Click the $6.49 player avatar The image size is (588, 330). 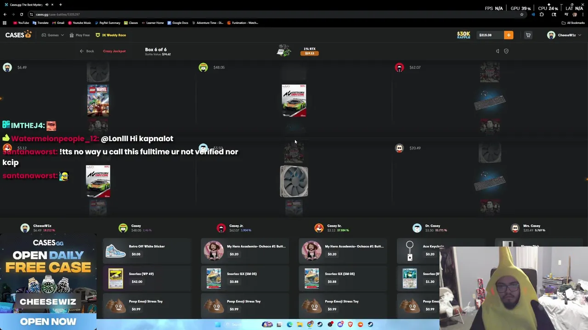click(x=7, y=67)
